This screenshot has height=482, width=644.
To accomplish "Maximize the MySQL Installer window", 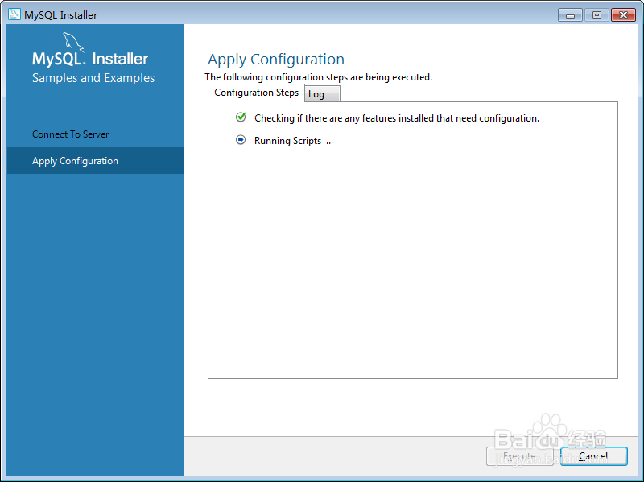I will click(x=597, y=15).
